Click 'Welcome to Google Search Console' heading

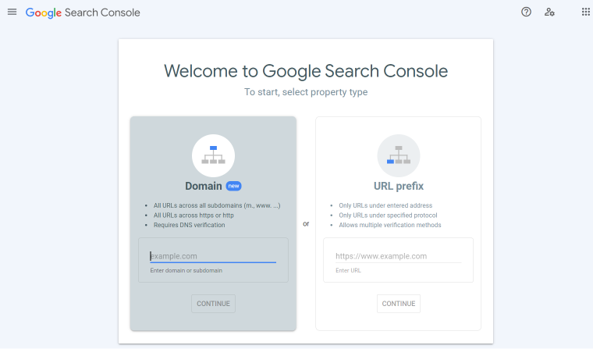coord(306,71)
